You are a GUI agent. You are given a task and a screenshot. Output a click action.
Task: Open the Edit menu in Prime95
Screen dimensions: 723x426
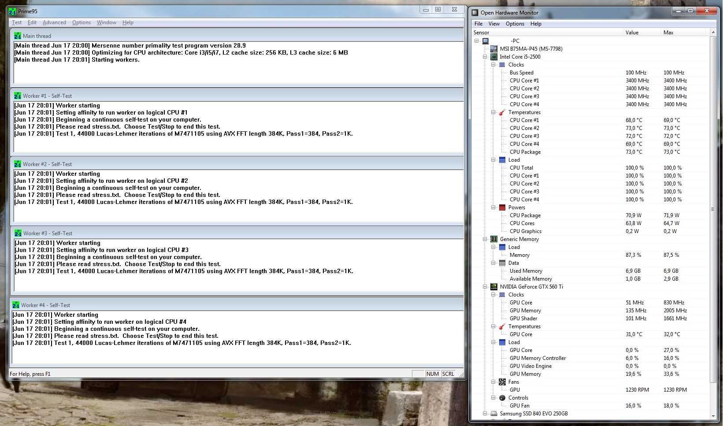pos(32,22)
